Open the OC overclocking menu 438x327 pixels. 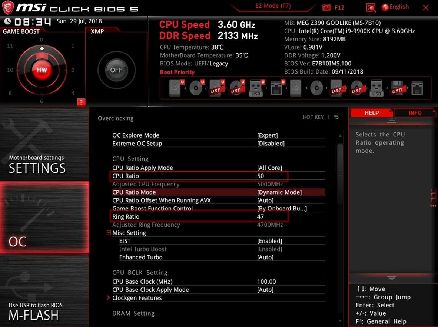pyautogui.click(x=45, y=218)
